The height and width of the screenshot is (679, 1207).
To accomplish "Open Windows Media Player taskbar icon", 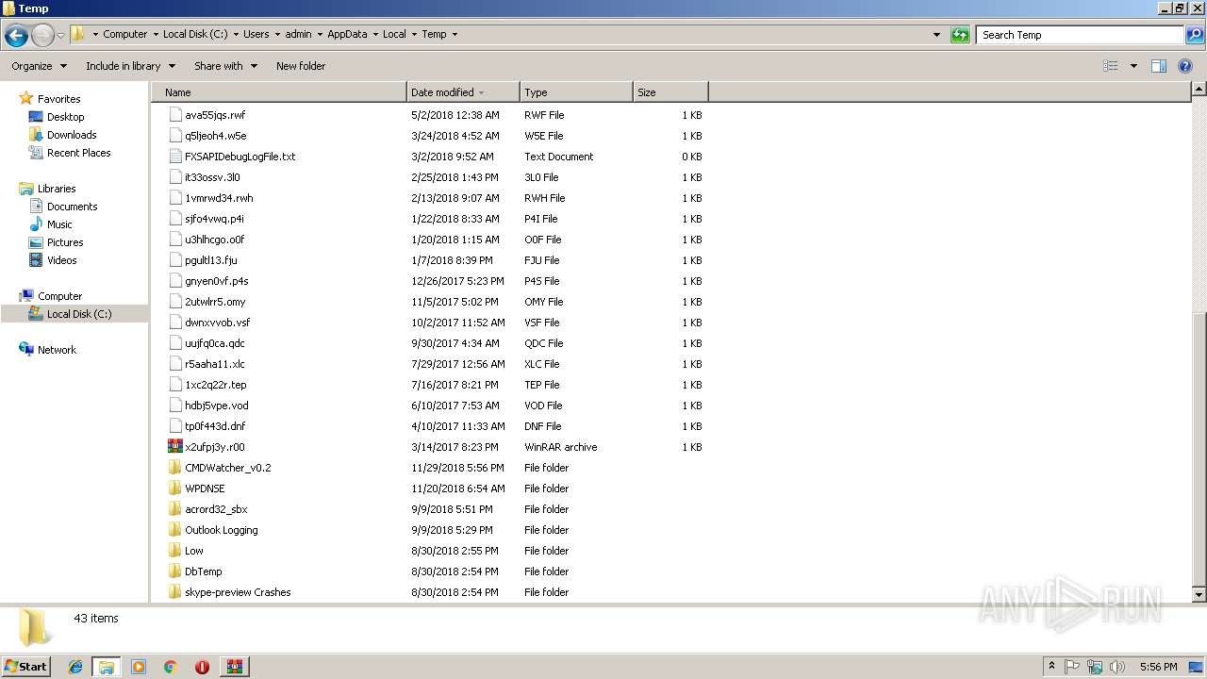I will pos(139,667).
